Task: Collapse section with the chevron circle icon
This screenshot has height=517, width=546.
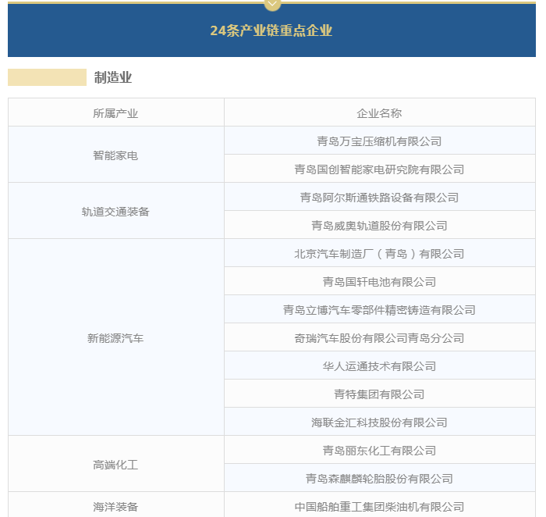Action: click(x=272, y=4)
